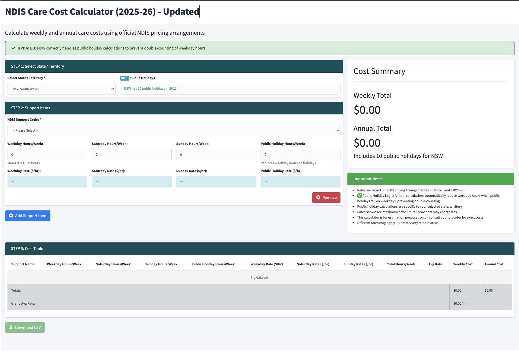Click the checkmark icon in the UPDATED banner

tap(13, 48)
